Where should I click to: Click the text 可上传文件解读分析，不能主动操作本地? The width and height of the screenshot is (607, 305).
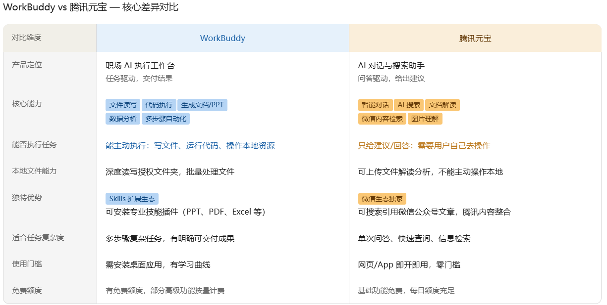coord(430,172)
